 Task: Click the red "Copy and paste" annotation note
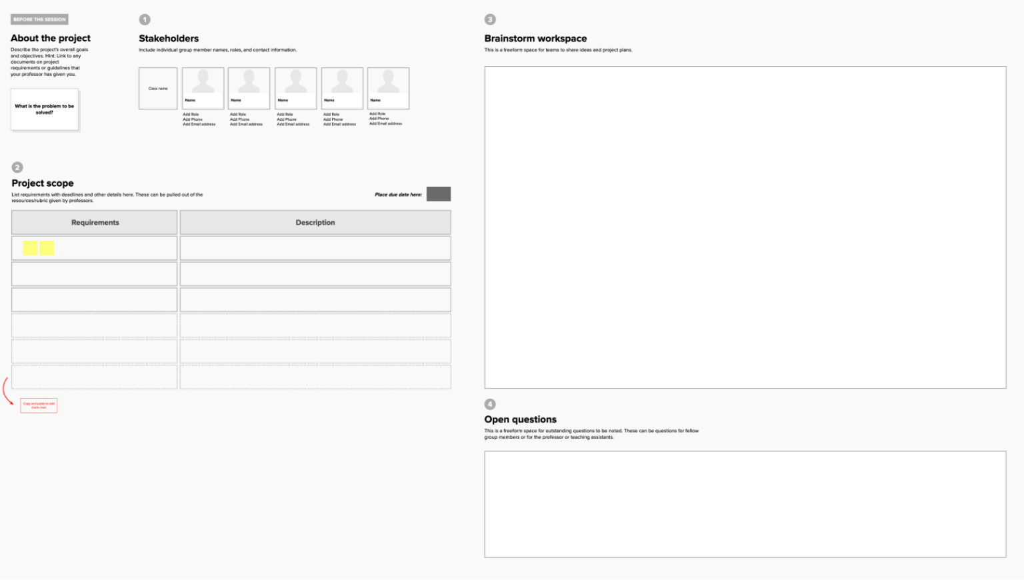click(x=38, y=405)
